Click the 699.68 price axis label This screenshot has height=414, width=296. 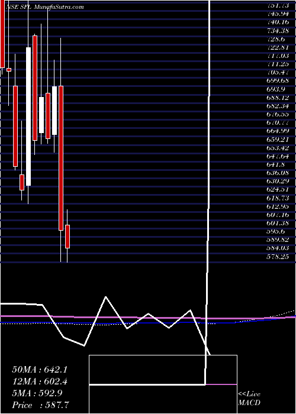pos(278,81)
